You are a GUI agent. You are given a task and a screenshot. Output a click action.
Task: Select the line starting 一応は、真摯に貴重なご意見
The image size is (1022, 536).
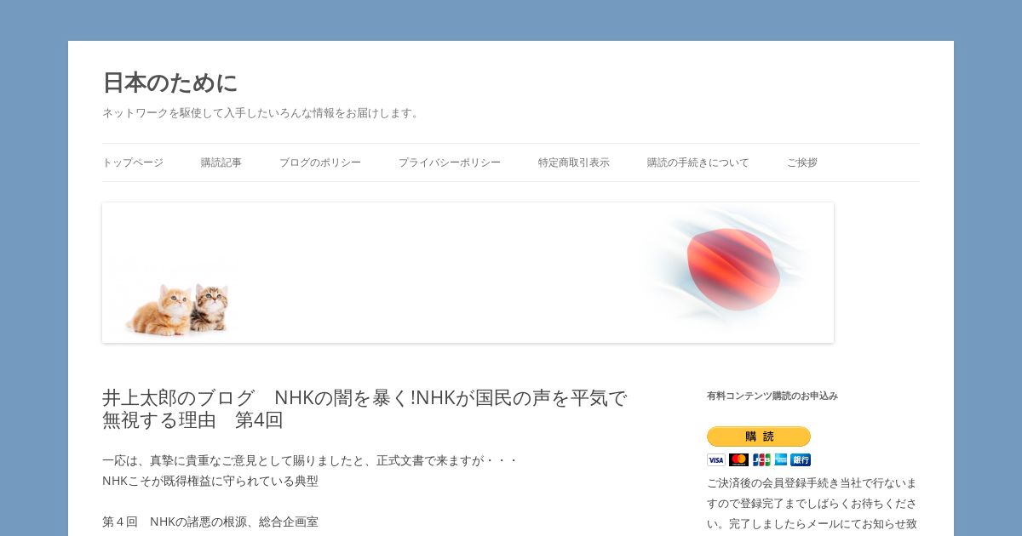coord(310,460)
